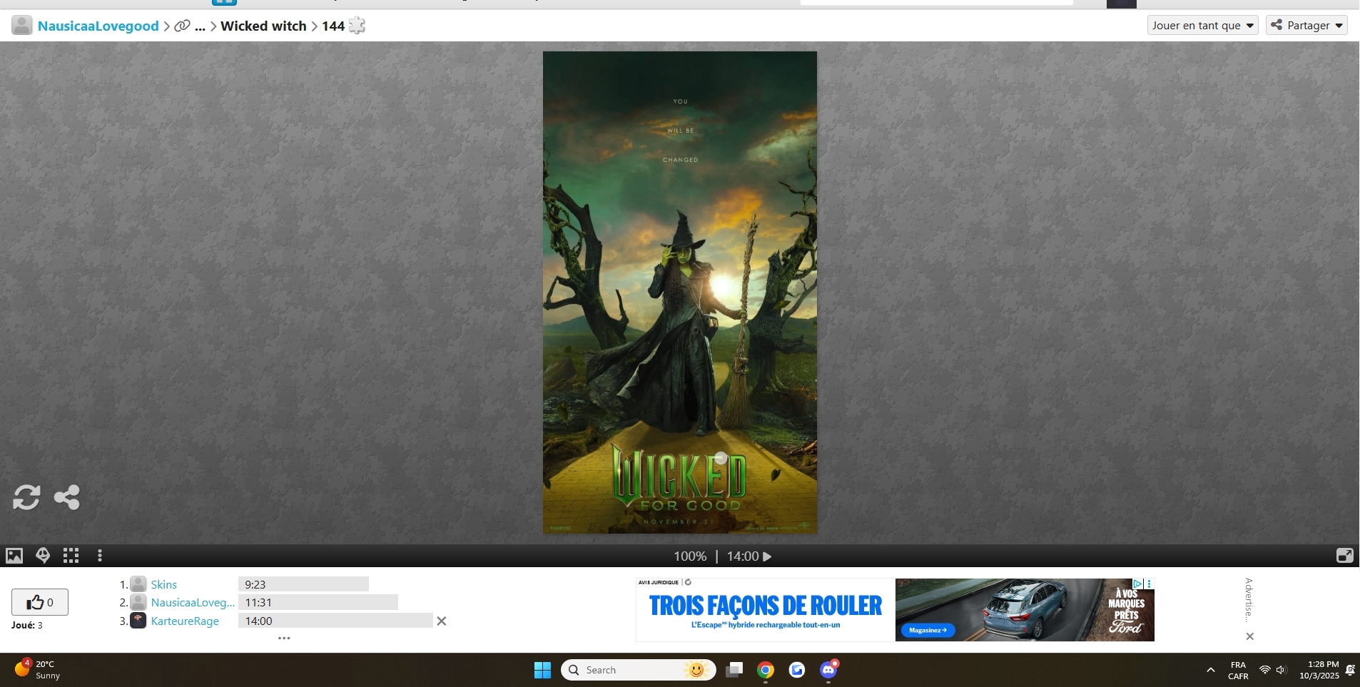Open Google Chrome from the taskbar
The height and width of the screenshot is (687, 1360).
tap(766, 670)
